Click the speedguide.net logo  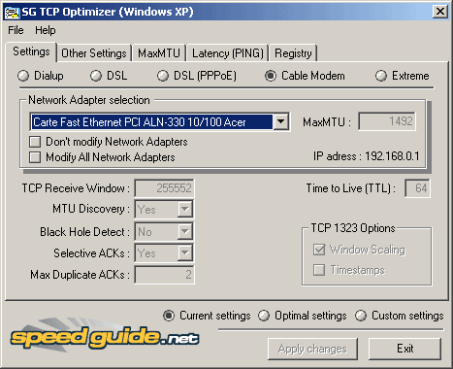pyautogui.click(x=105, y=336)
